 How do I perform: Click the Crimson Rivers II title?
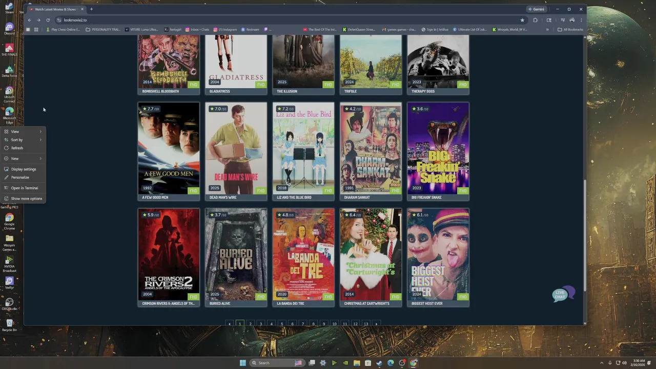point(168,303)
